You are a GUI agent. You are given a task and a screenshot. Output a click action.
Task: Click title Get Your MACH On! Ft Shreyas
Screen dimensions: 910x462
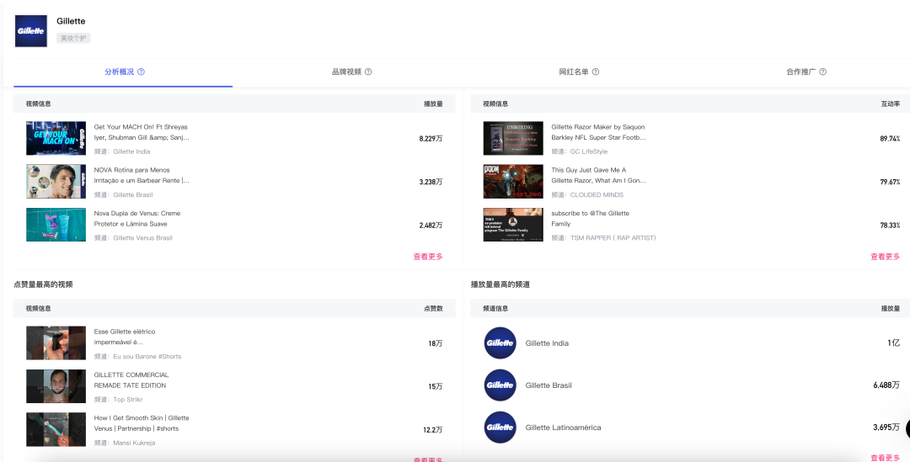pyautogui.click(x=142, y=132)
